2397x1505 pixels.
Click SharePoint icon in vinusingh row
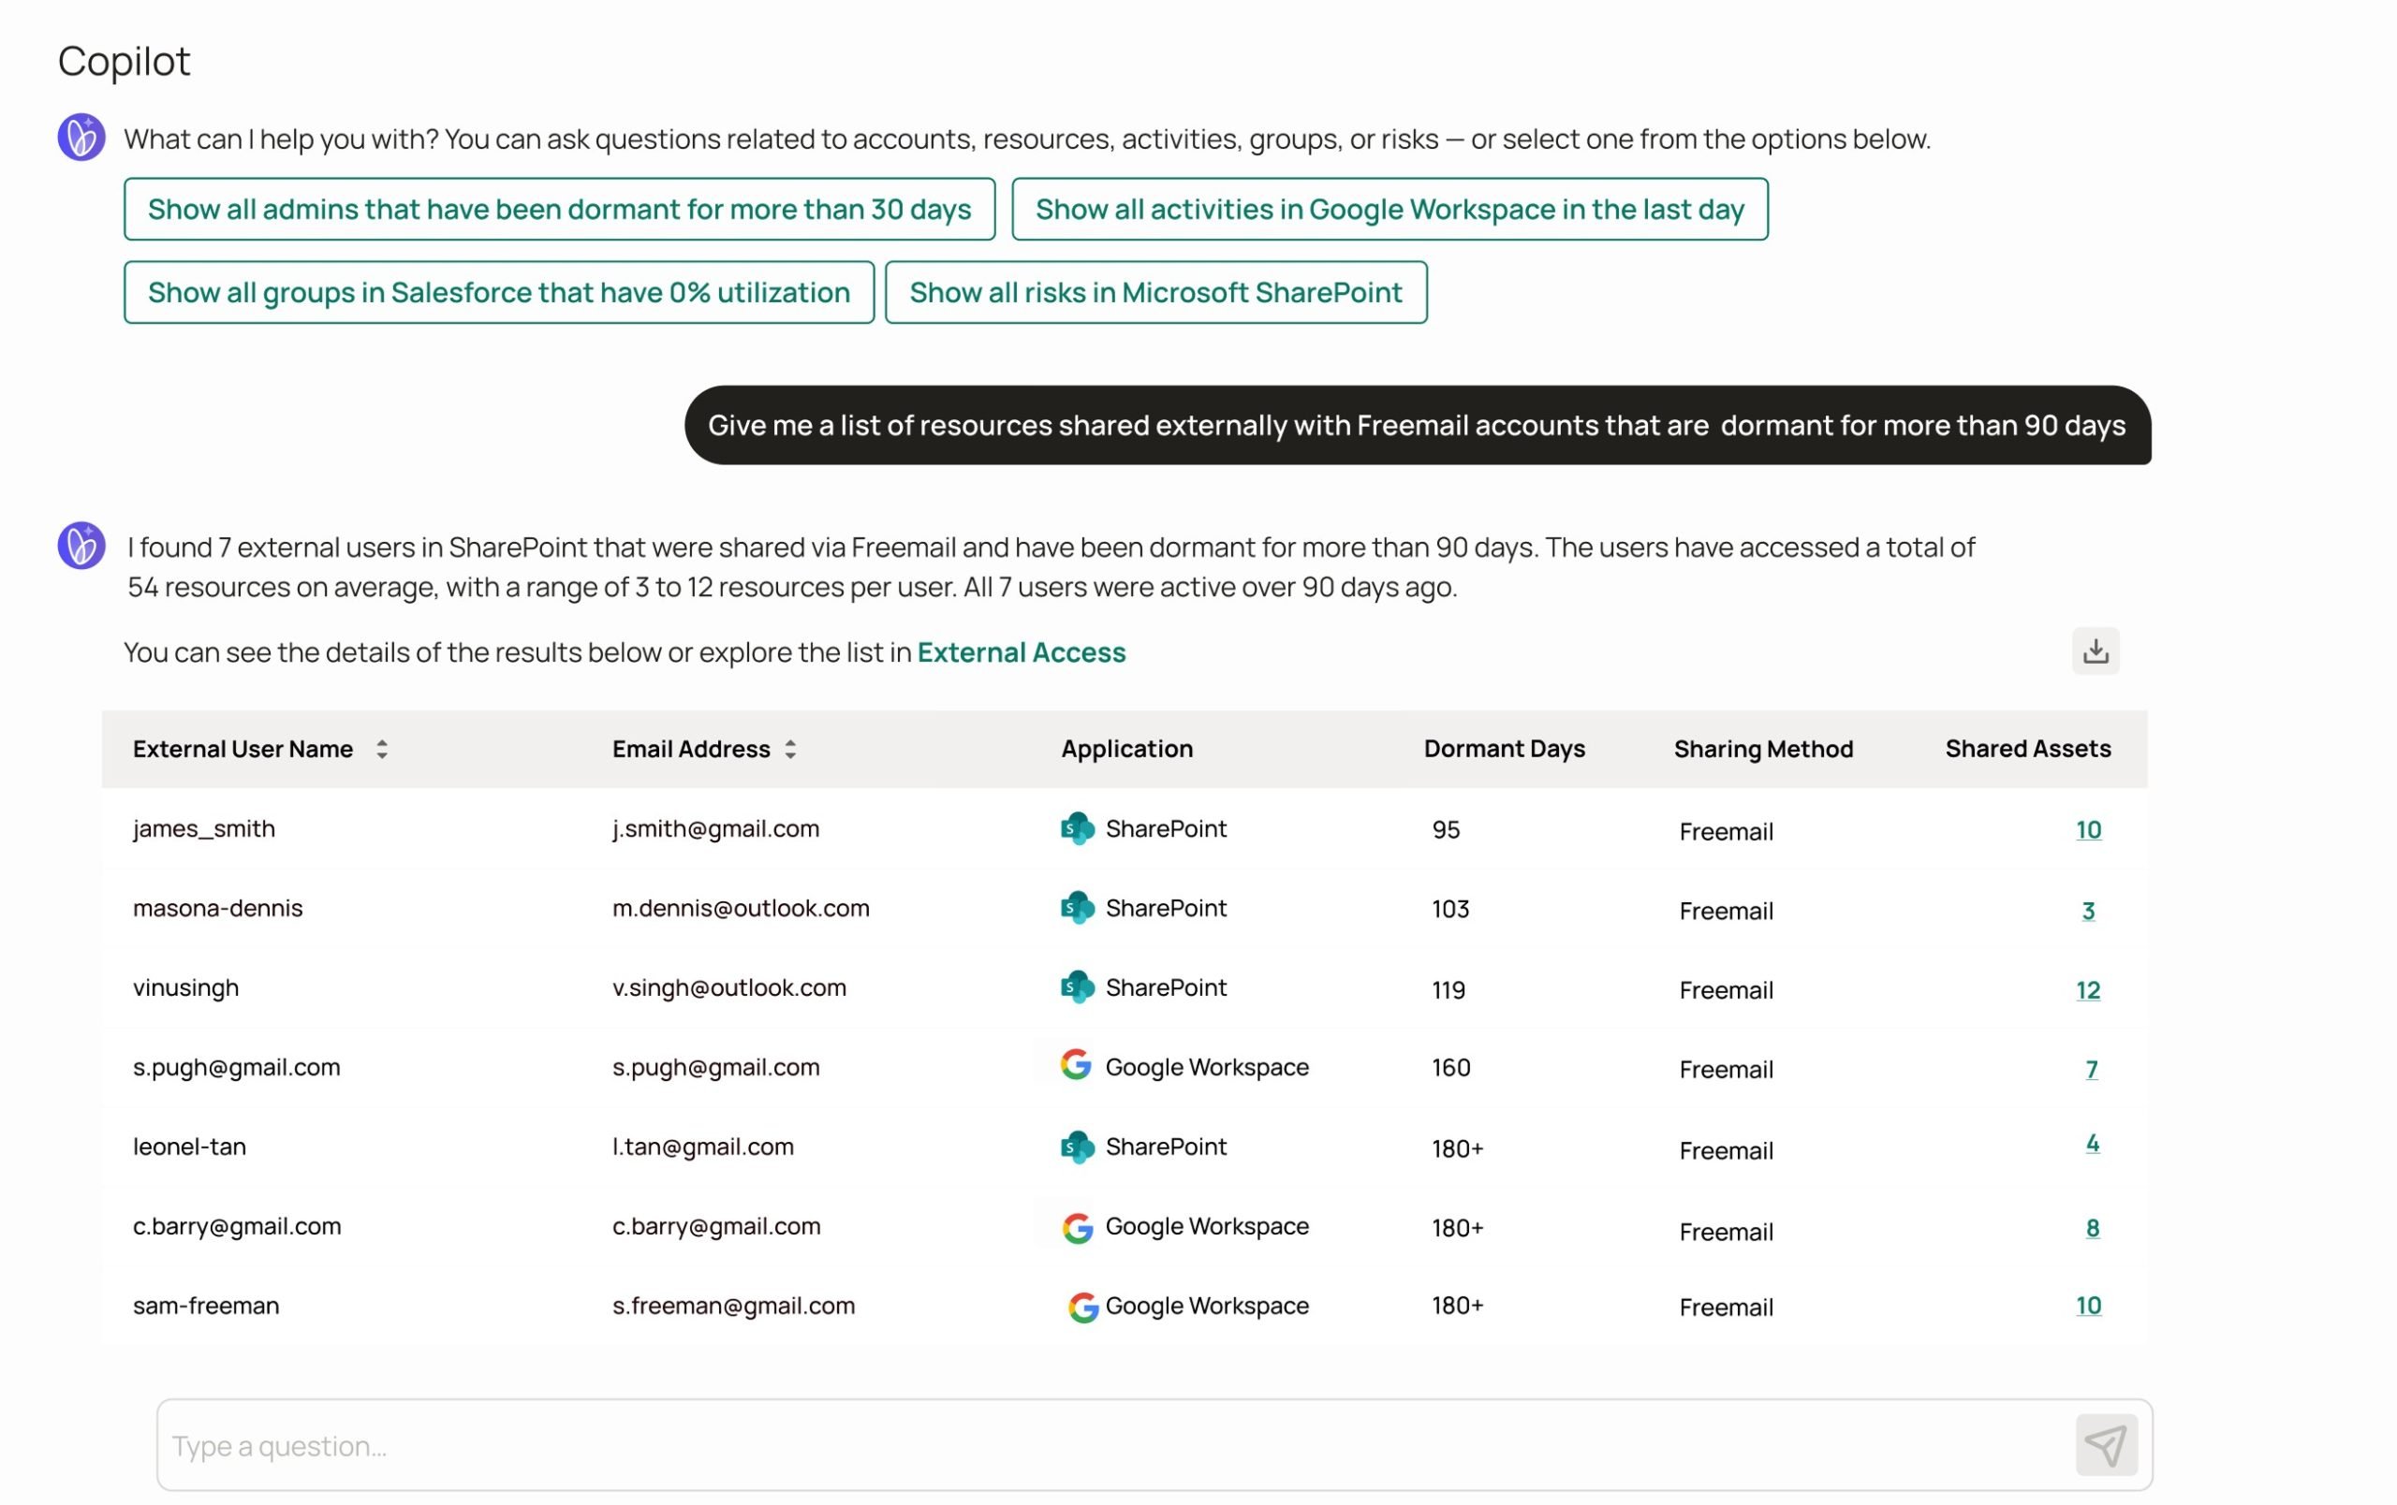(x=1076, y=987)
